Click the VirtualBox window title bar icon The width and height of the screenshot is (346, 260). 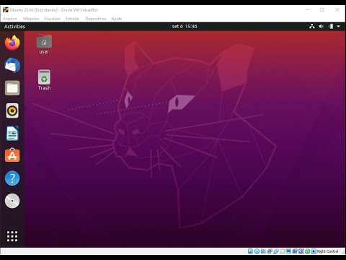6,9
